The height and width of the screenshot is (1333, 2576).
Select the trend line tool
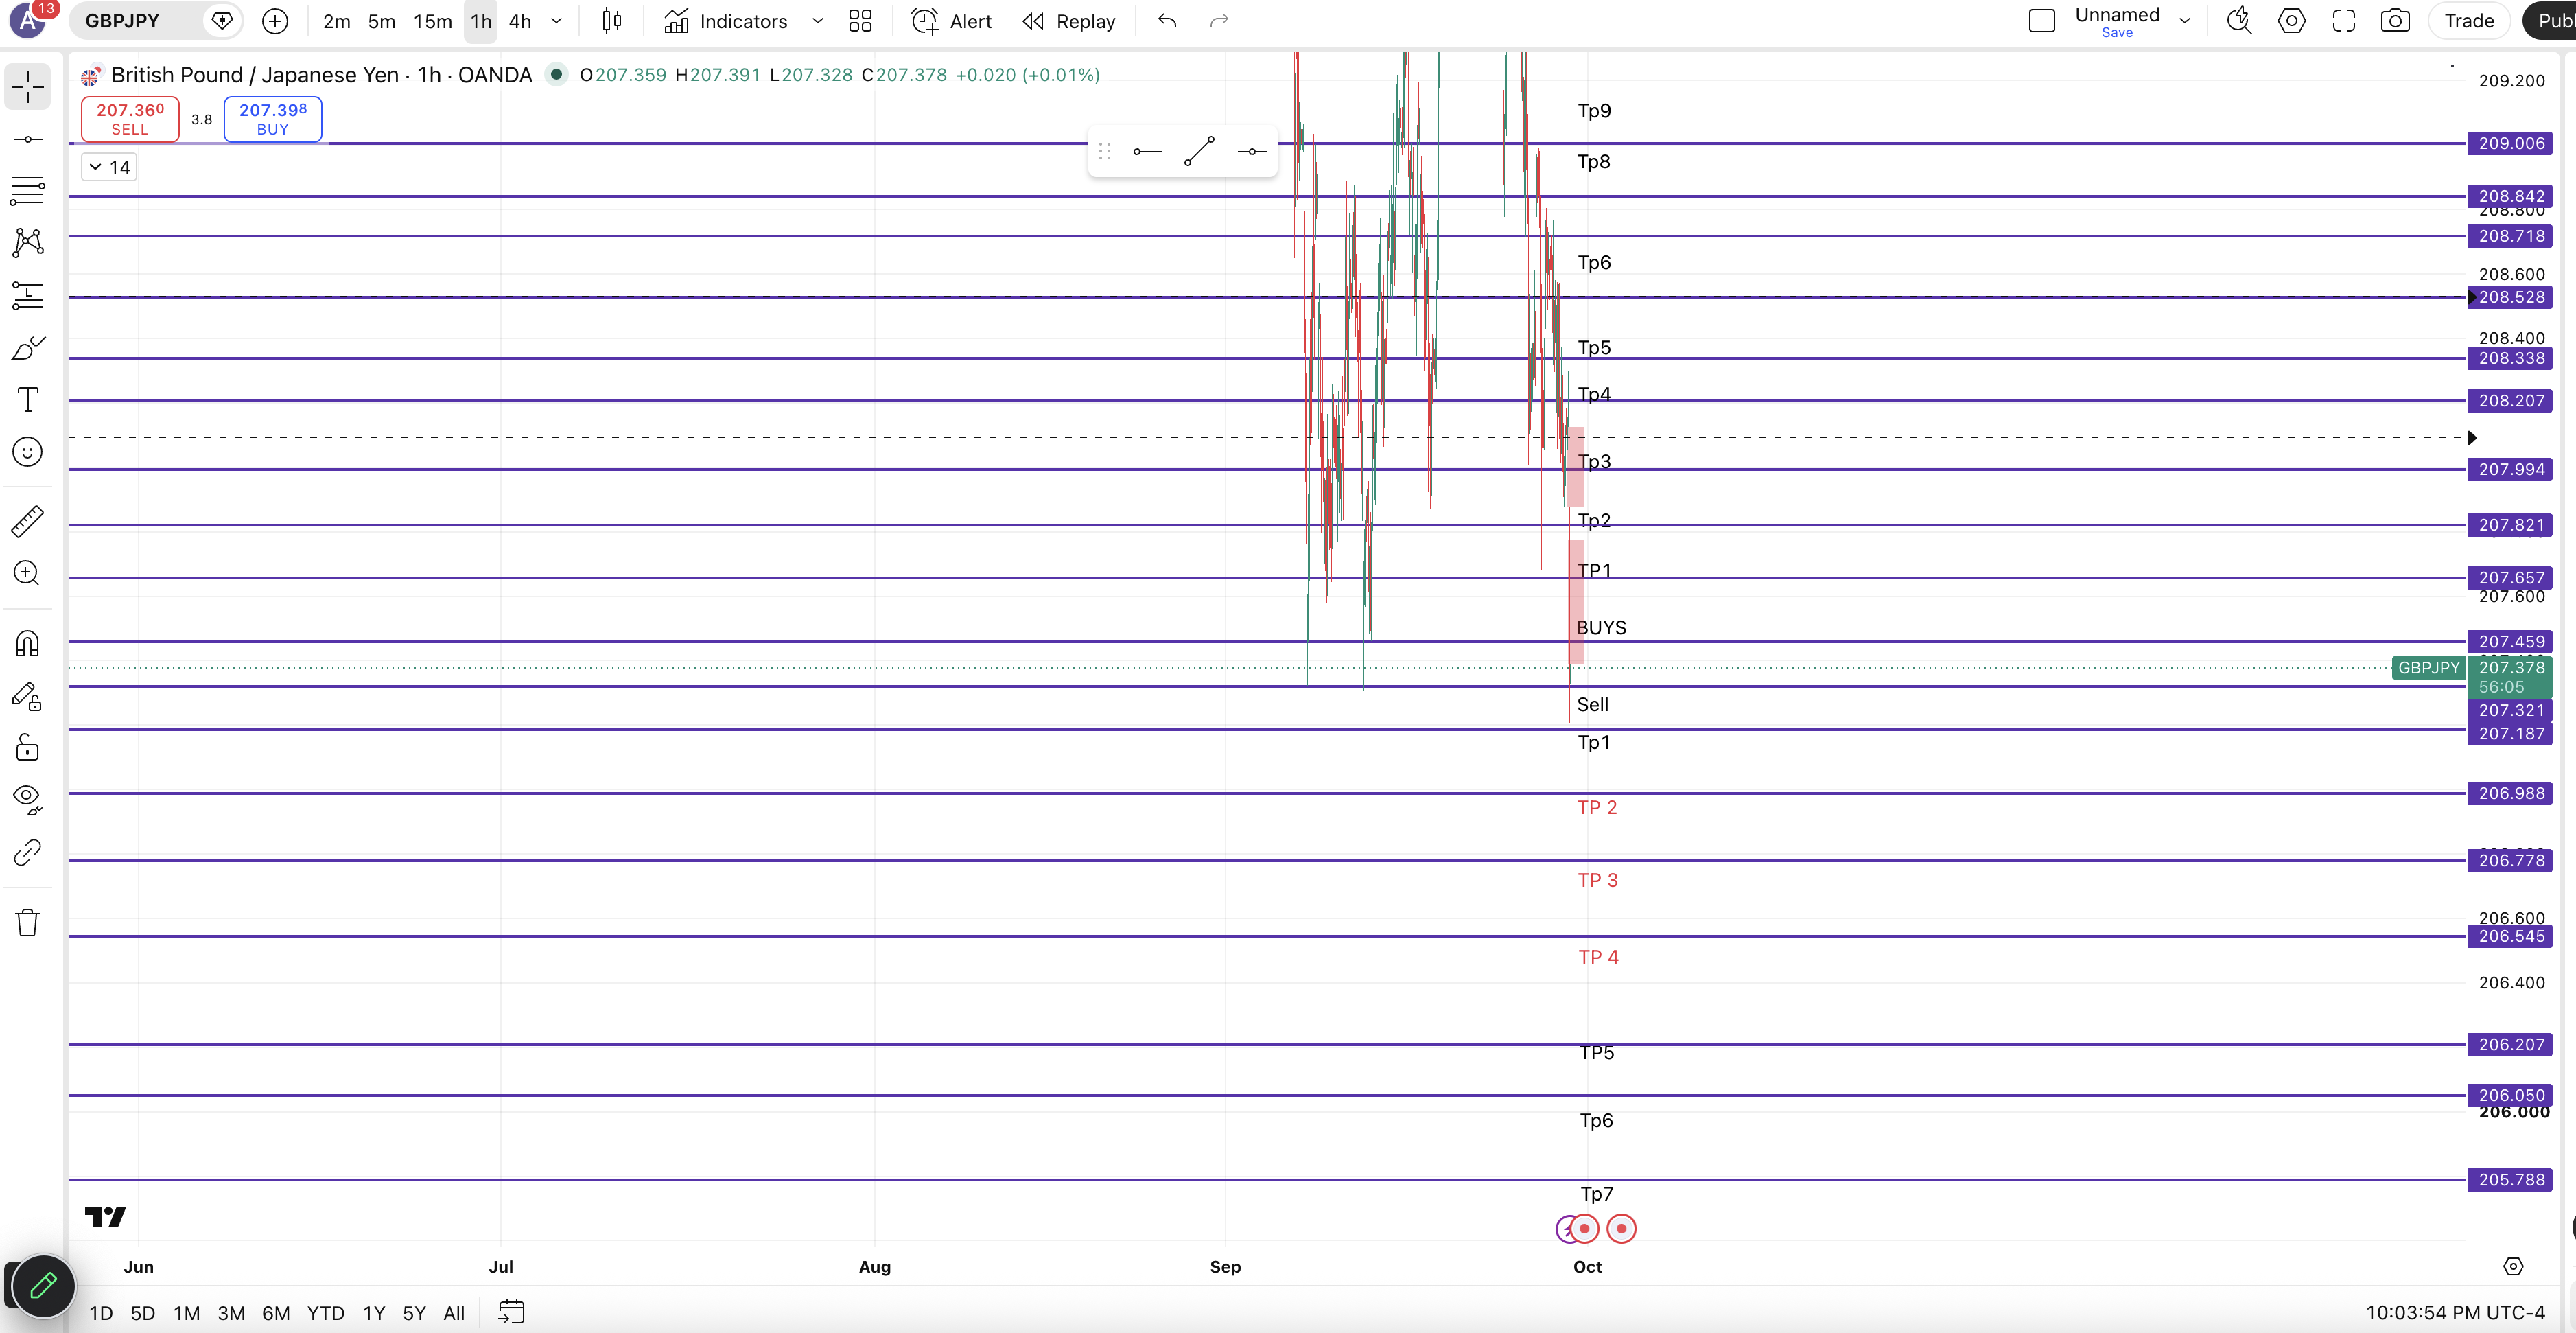[x=28, y=139]
